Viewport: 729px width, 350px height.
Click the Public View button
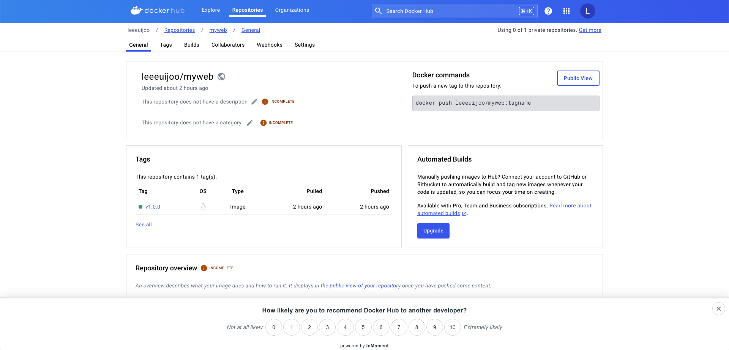[578, 78]
